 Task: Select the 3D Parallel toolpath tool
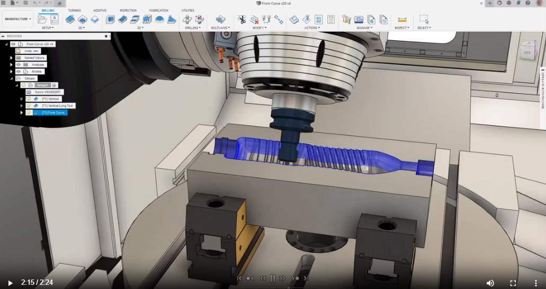pos(147,20)
